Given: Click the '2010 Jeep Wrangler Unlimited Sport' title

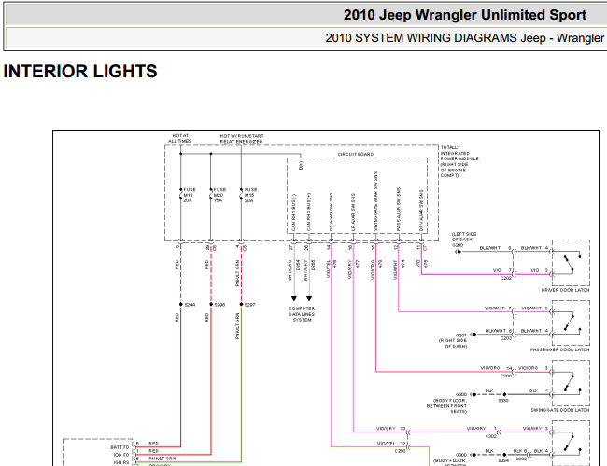Looking at the screenshot, I should coord(465,15).
